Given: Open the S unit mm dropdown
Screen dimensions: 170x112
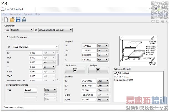Looking at the screenshot, I should click(103, 55).
